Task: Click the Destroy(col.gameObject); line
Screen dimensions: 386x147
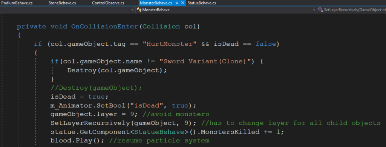Action: [117, 70]
